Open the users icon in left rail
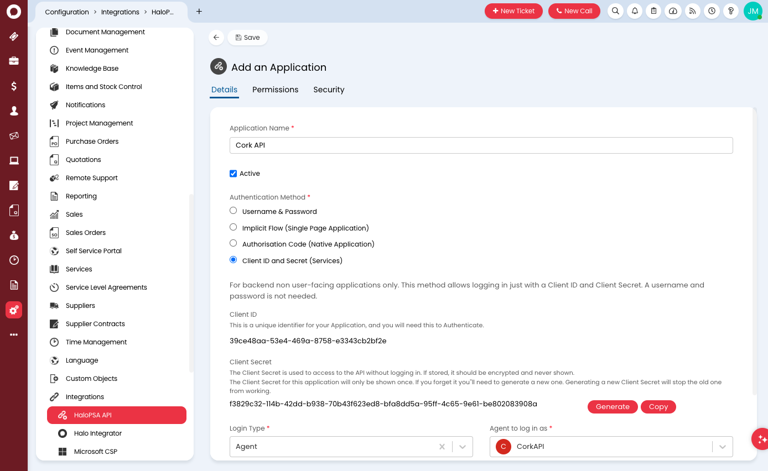The height and width of the screenshot is (471, 768). coord(14,111)
